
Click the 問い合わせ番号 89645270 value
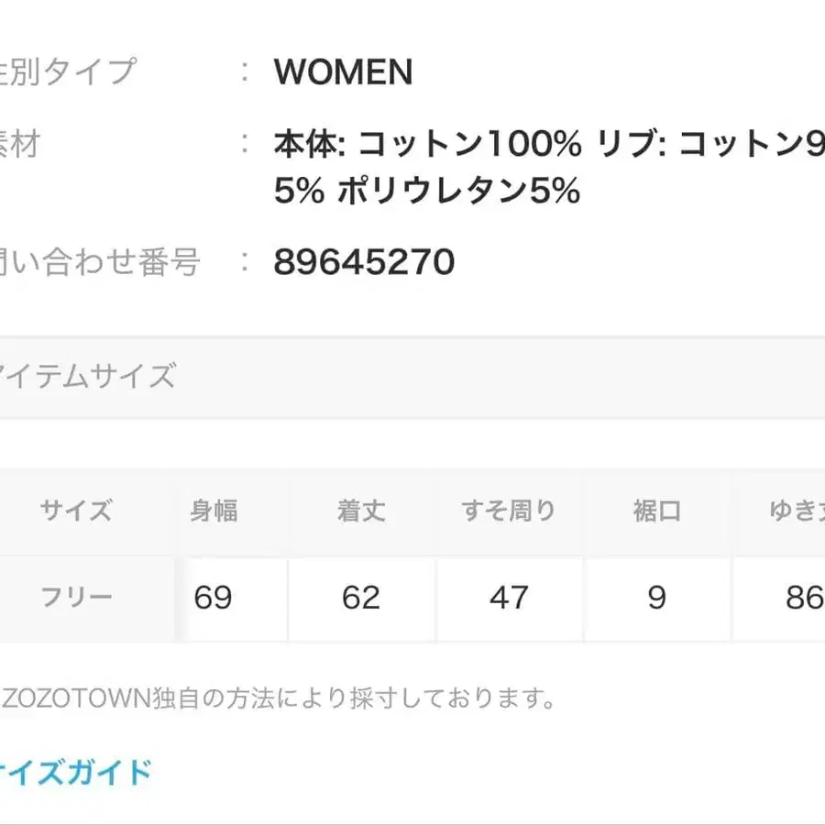pos(362,262)
